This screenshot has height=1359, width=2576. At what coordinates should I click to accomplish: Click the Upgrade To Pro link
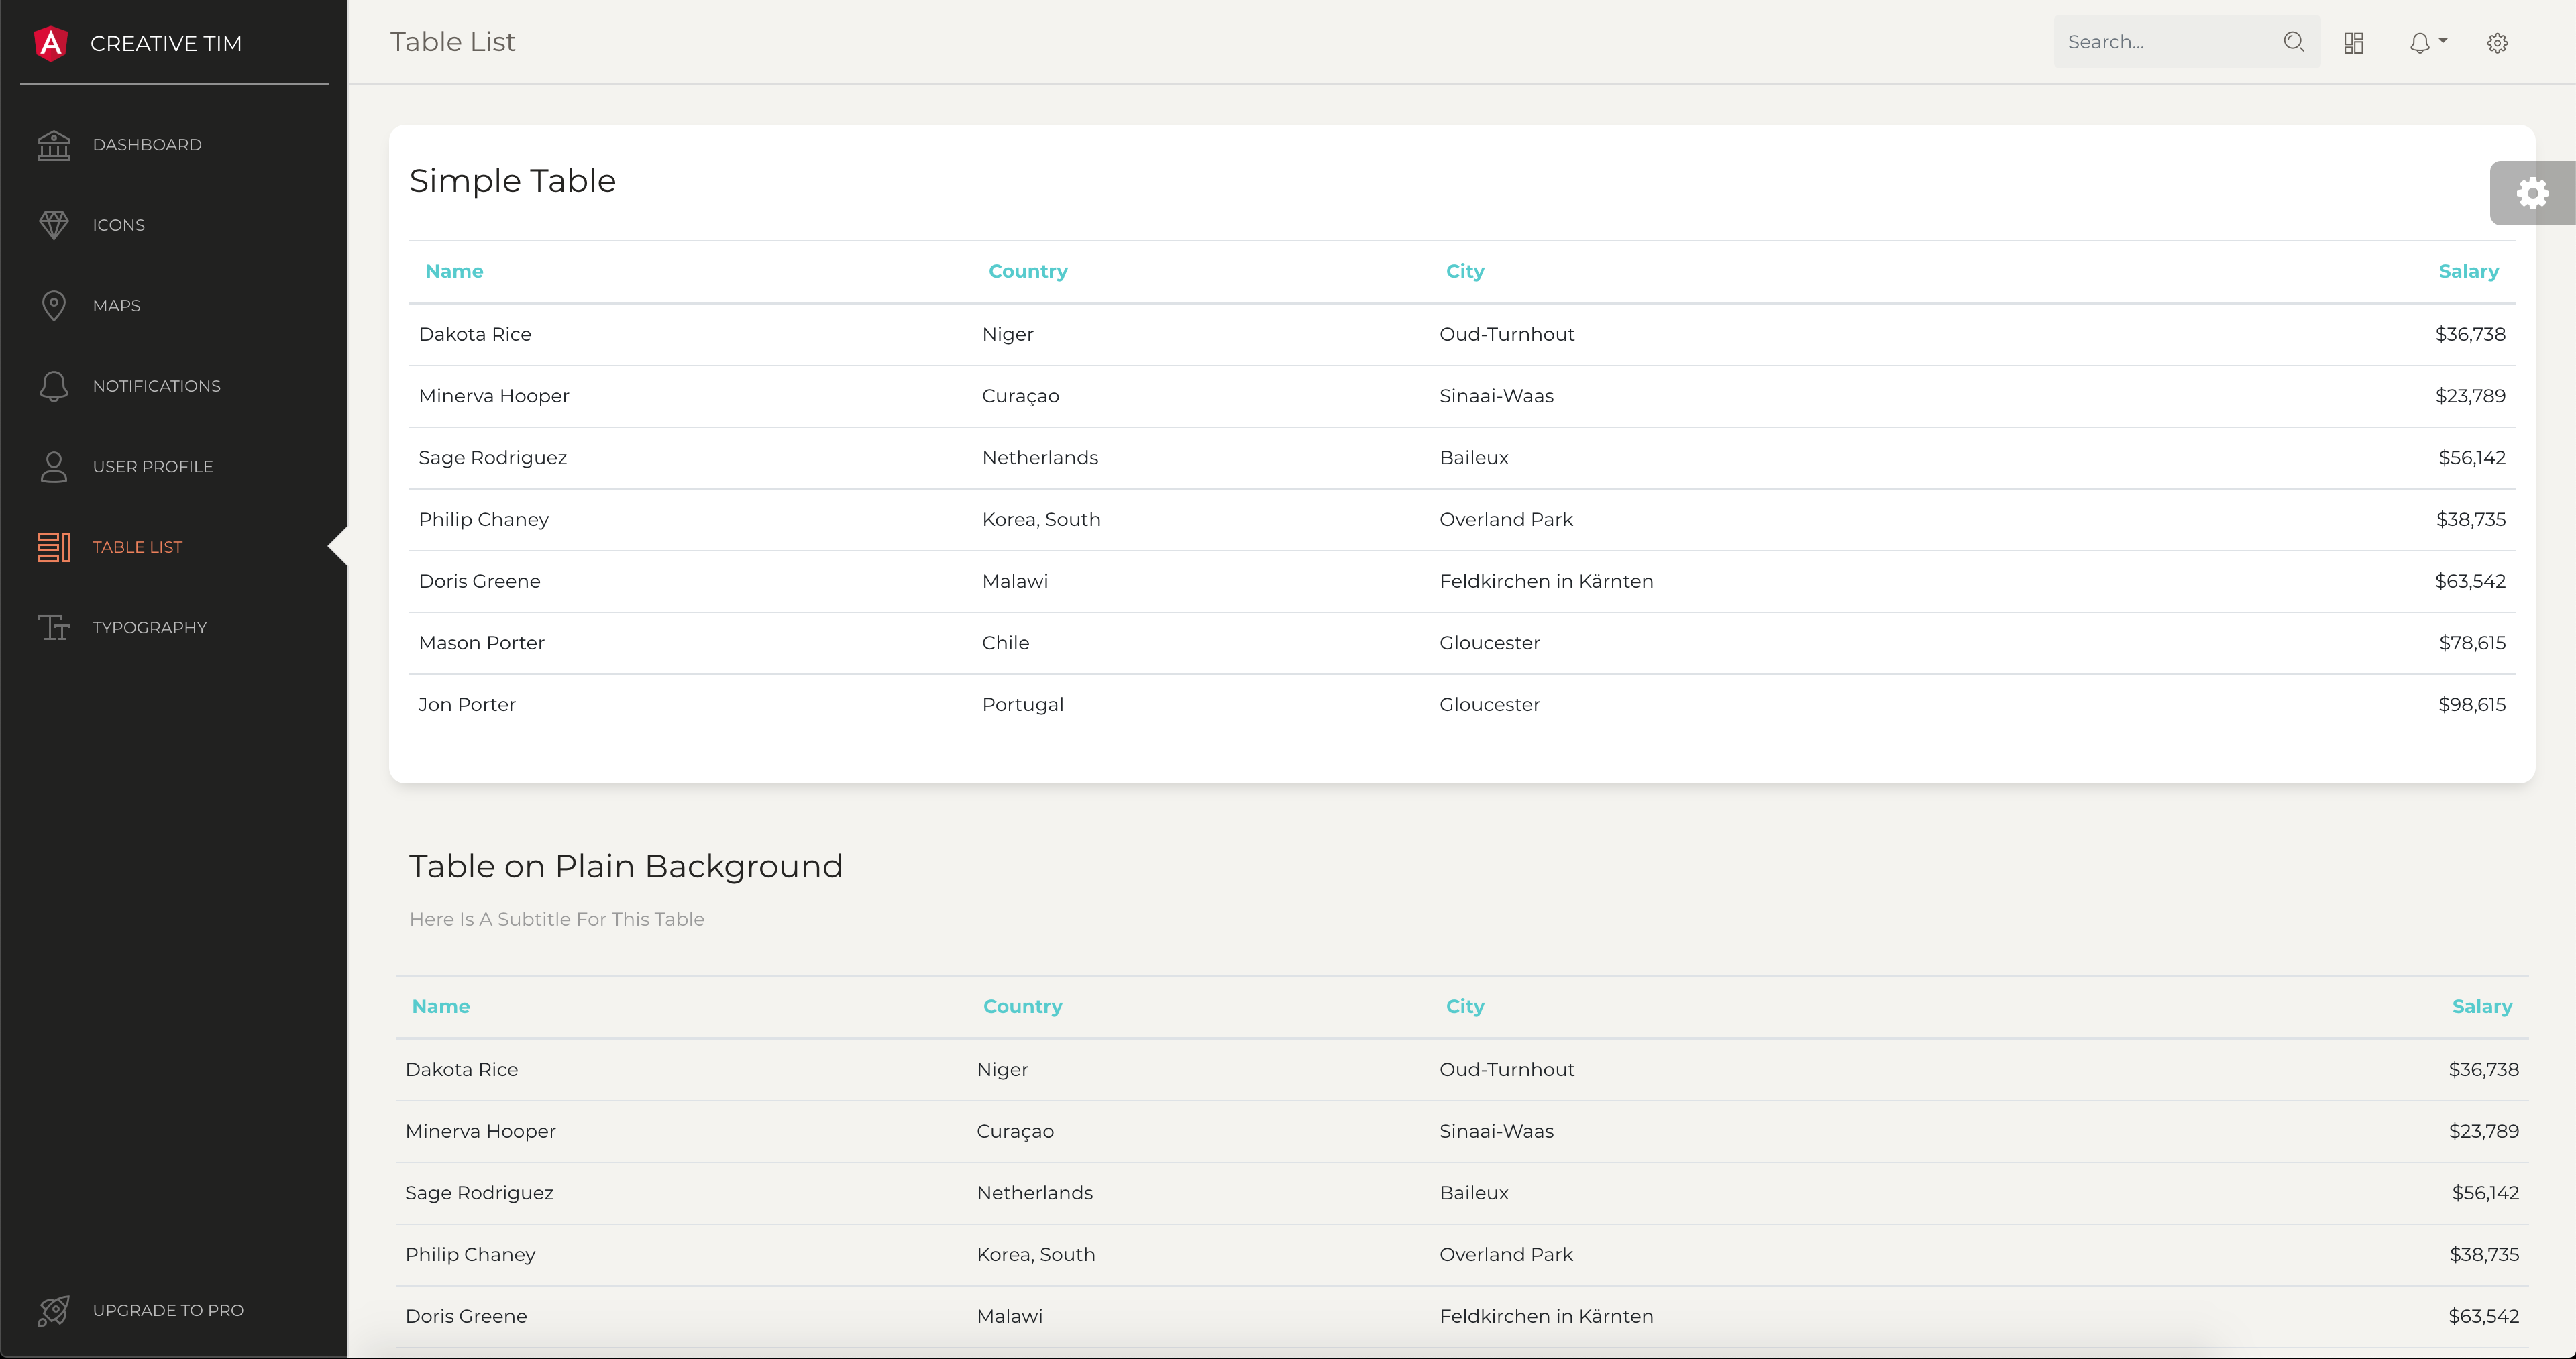(x=168, y=1310)
